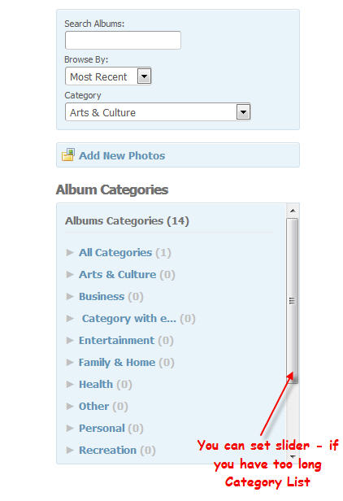Open the Add New Photos link
The image size is (343, 501).
(x=122, y=155)
